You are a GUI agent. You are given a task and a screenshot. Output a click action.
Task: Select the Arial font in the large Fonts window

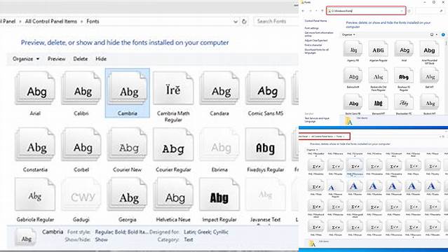[36, 89]
